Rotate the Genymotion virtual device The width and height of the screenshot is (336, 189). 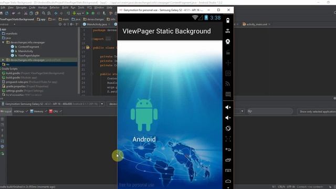(228, 128)
